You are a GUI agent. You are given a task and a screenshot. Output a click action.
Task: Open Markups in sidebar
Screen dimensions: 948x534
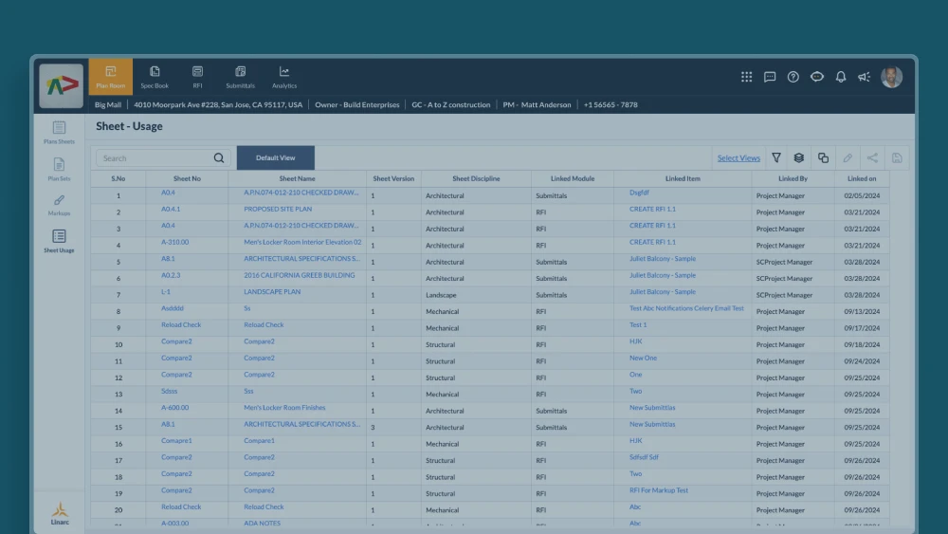pos(59,205)
